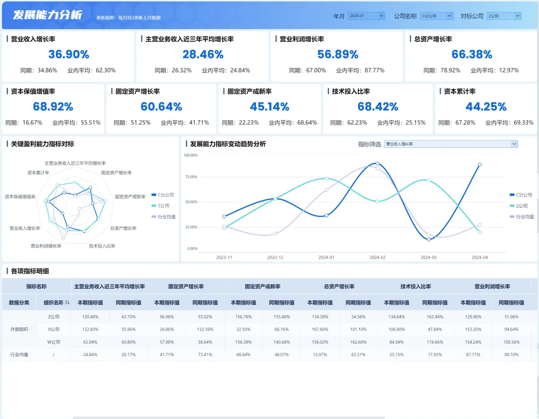Open the 指标筛选 dropdown in trend chart
Screen dimensions: 539x419
click(x=451, y=144)
